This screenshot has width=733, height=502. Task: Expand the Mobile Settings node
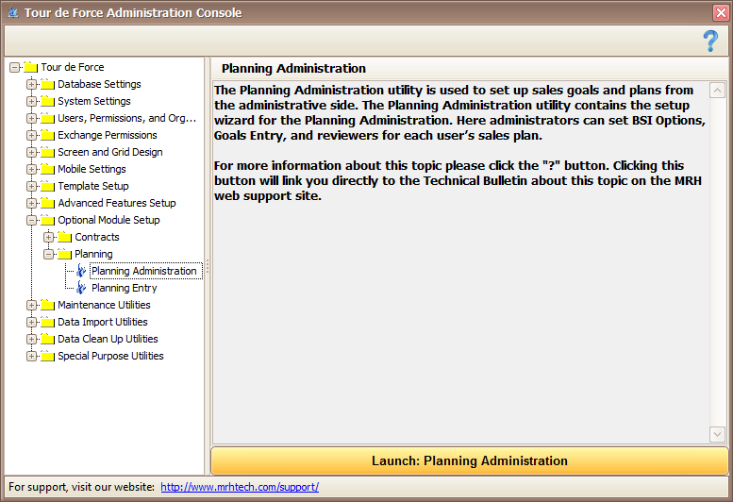pyautogui.click(x=31, y=169)
